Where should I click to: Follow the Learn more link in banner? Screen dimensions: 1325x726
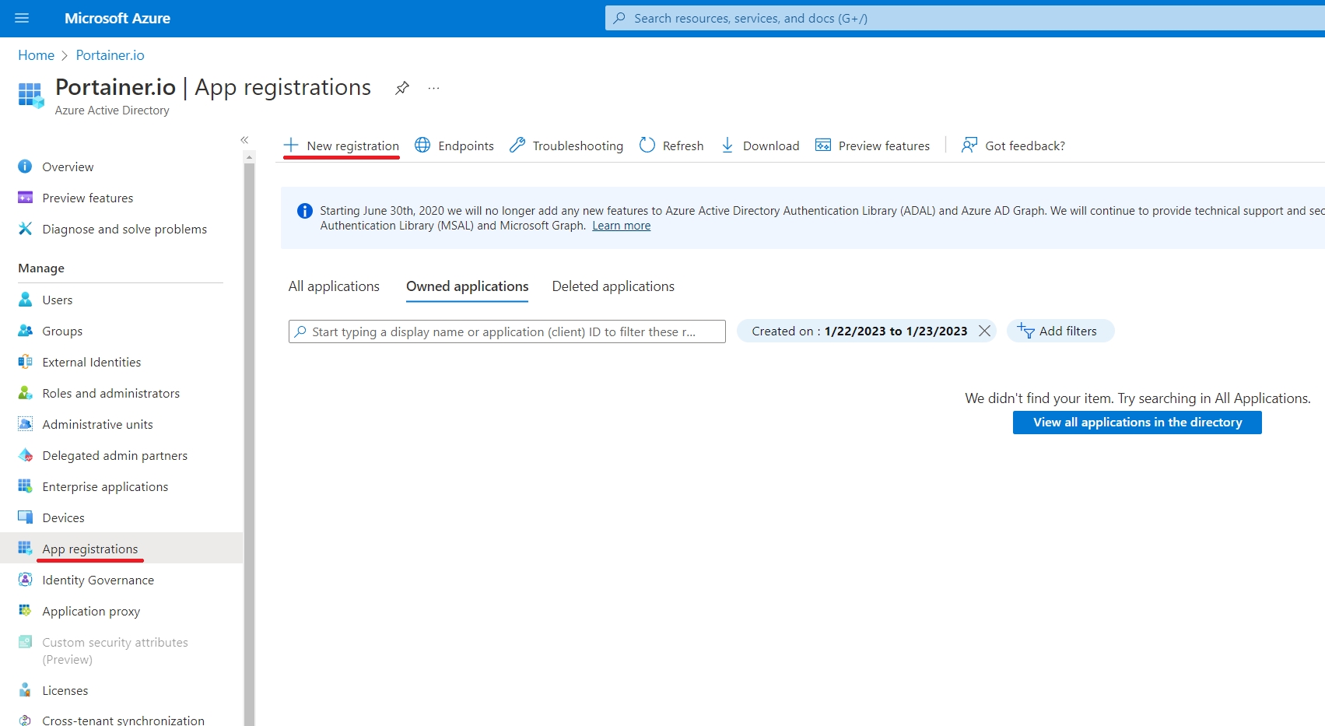pyautogui.click(x=621, y=226)
